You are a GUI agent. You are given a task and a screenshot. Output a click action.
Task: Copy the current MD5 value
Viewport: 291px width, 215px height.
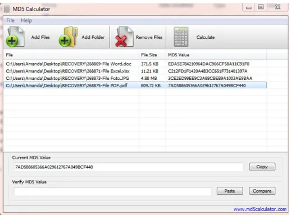click(x=262, y=167)
